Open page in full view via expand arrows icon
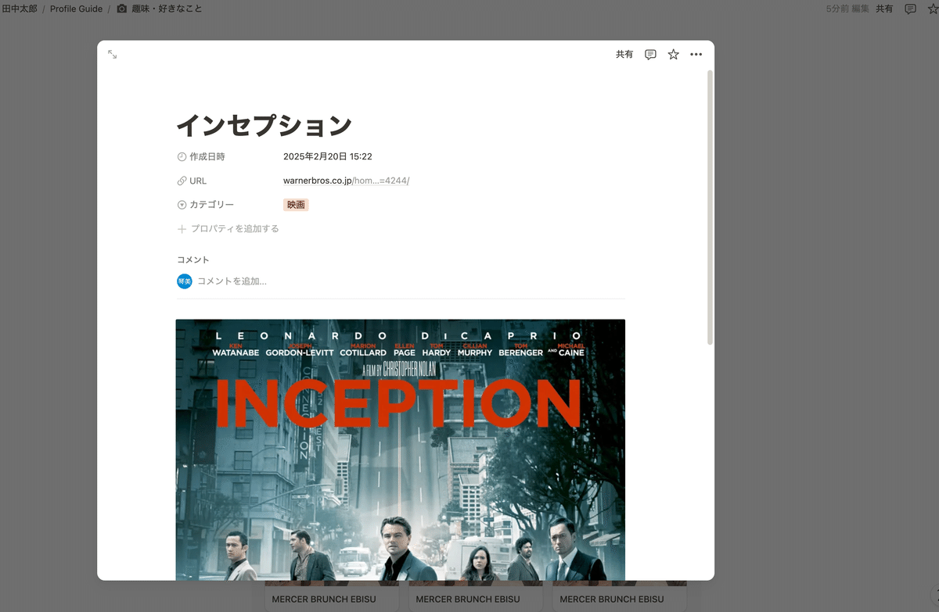The height and width of the screenshot is (612, 939). (x=113, y=55)
